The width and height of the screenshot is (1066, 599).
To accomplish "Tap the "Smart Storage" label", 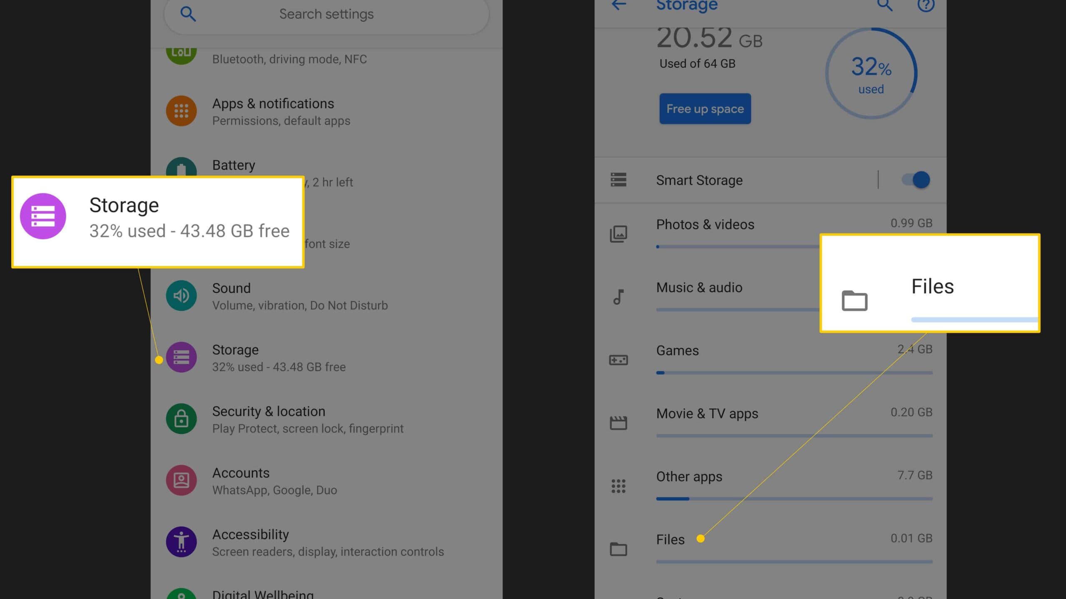I will pos(700,180).
